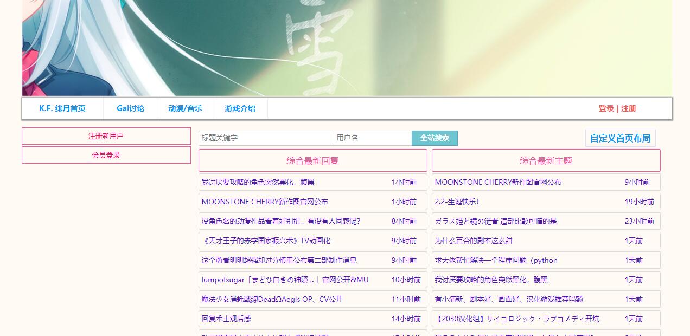Open topic 求大佬帮忙解决一个程序问题
Viewport: 690px width, 336px height.
(496, 260)
